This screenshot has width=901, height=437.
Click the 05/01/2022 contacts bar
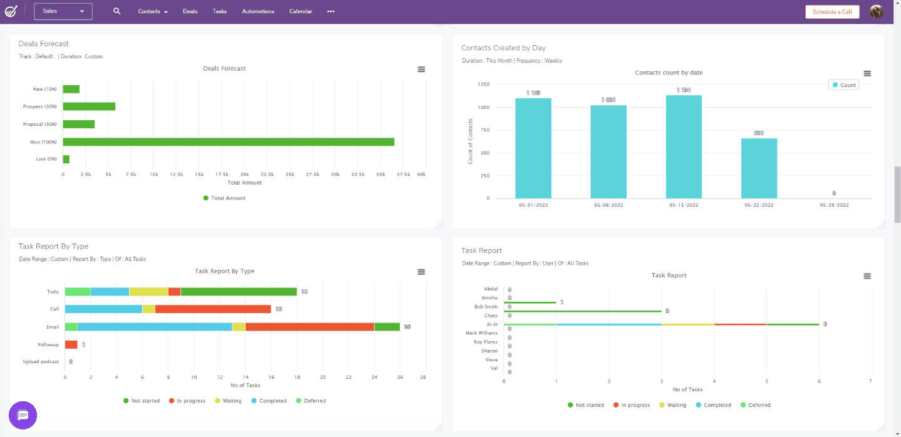pos(533,148)
